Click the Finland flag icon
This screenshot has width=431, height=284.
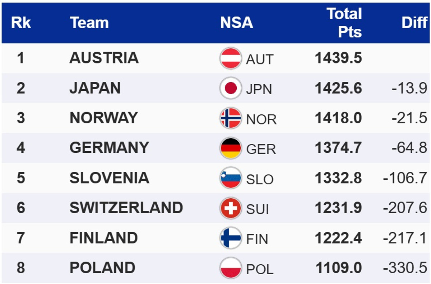(231, 238)
